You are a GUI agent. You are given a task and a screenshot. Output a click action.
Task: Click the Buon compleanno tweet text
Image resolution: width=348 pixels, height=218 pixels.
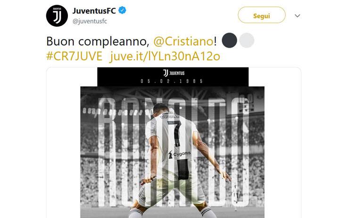coord(98,42)
